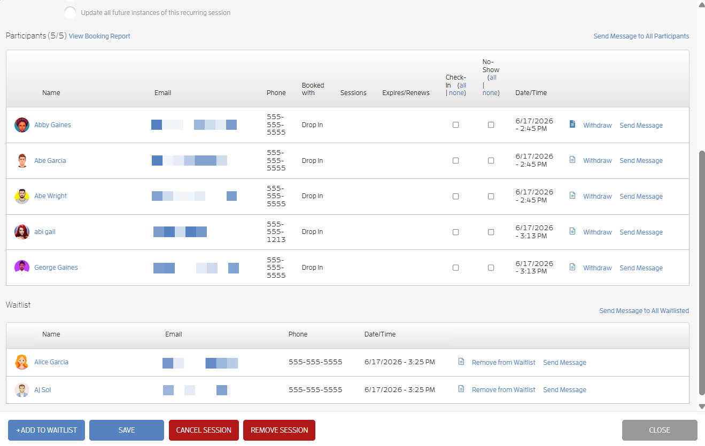Send Message to waitlisted AJ Sol

pyautogui.click(x=564, y=390)
